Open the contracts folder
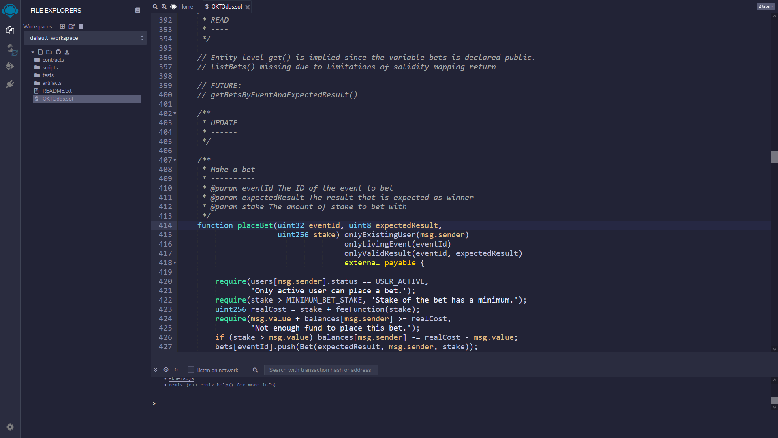 tap(53, 60)
